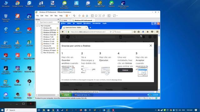The height and width of the screenshot is (112, 200).
Task: Click the take snapshot clock icon
Action: point(79,16)
